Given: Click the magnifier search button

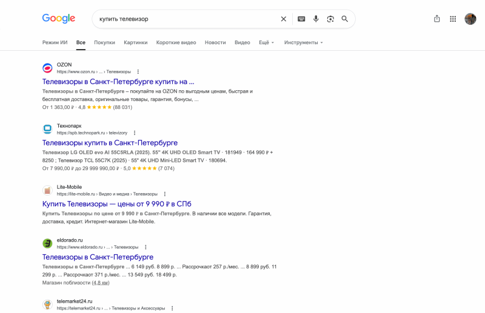Looking at the screenshot, I should click(344, 19).
